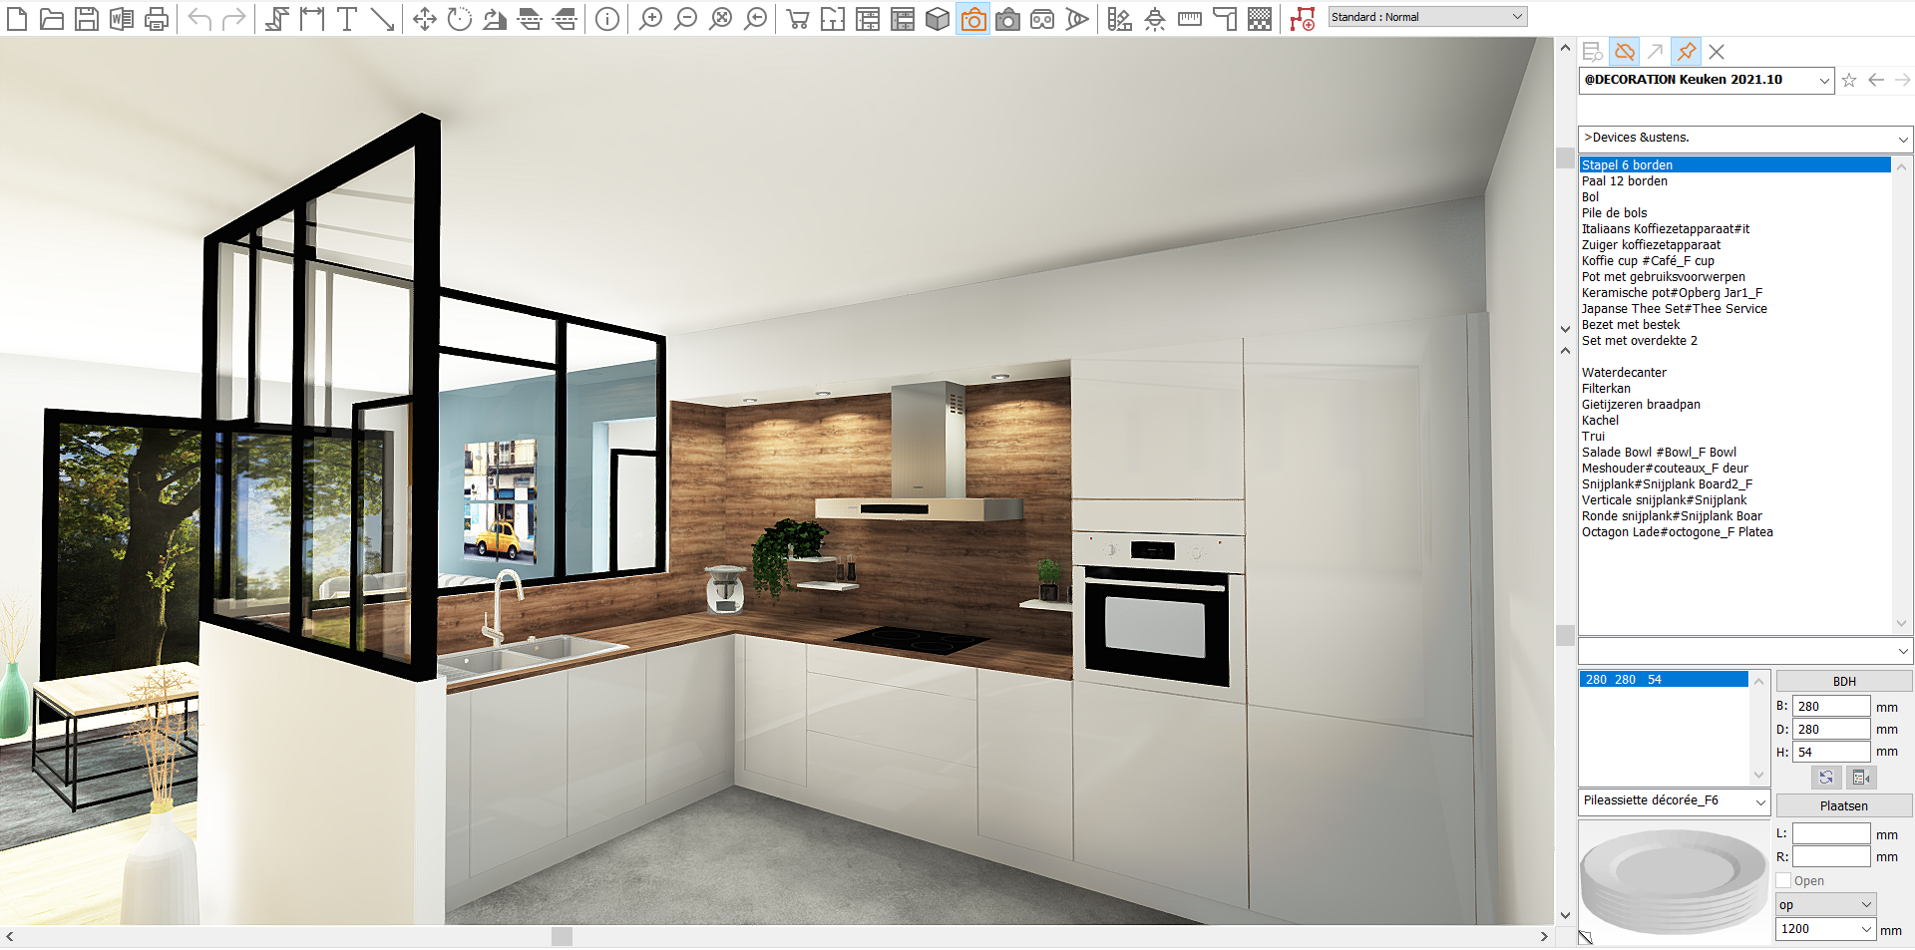Select 'Waterdecanter' from the item list
The image size is (1915, 950).
(x=1624, y=373)
